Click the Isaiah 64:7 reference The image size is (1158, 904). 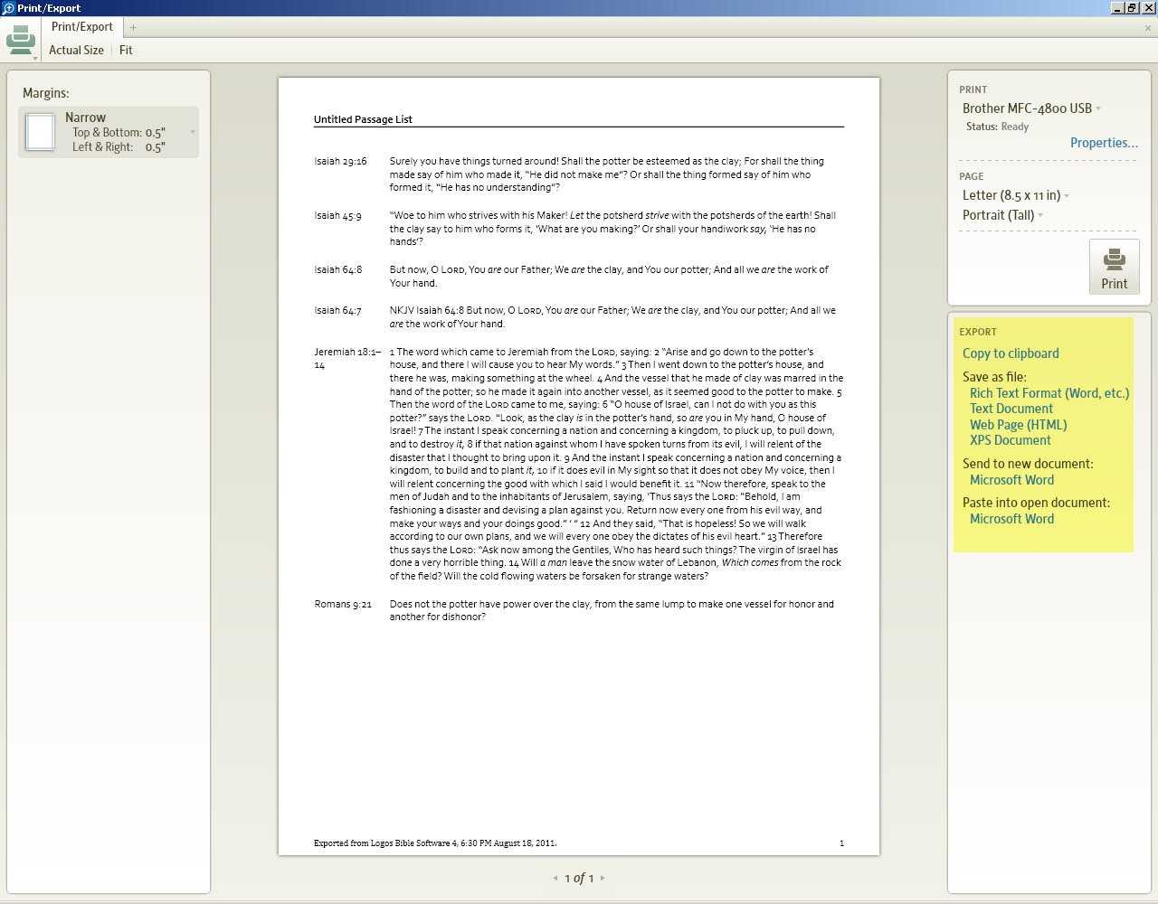pos(337,311)
